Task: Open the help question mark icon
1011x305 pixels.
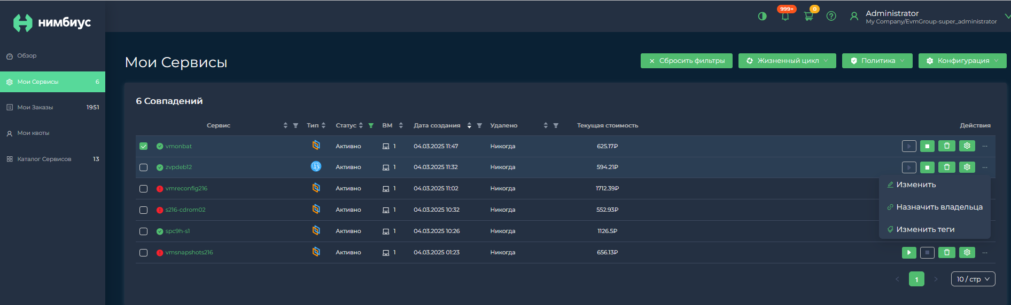Action: pos(831,16)
